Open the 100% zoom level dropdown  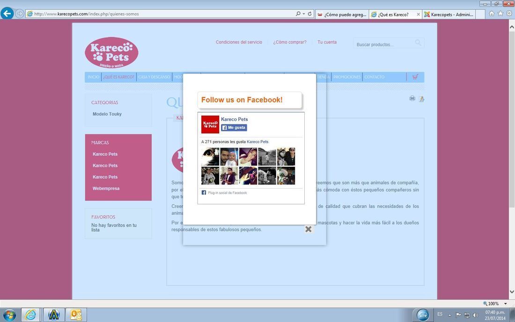[x=506, y=304]
